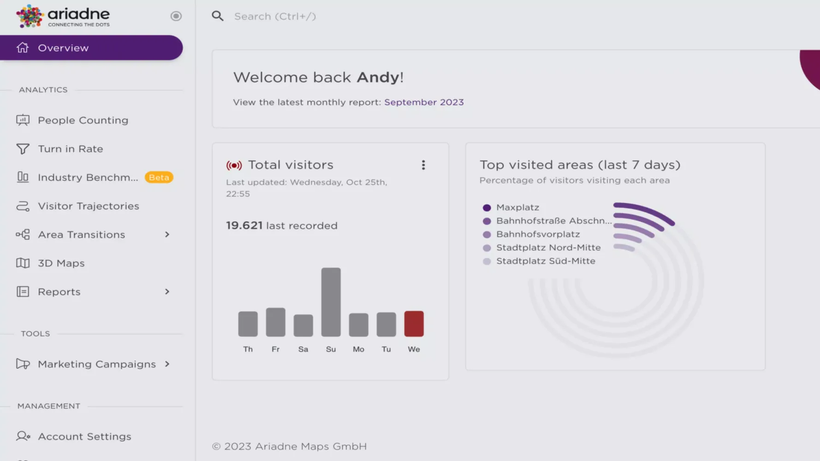Click the Account Settings user icon

[23, 436]
